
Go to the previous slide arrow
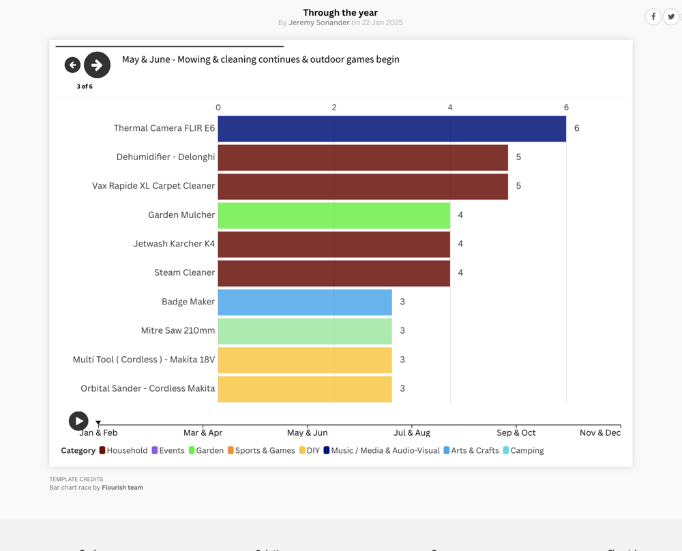pos(73,65)
